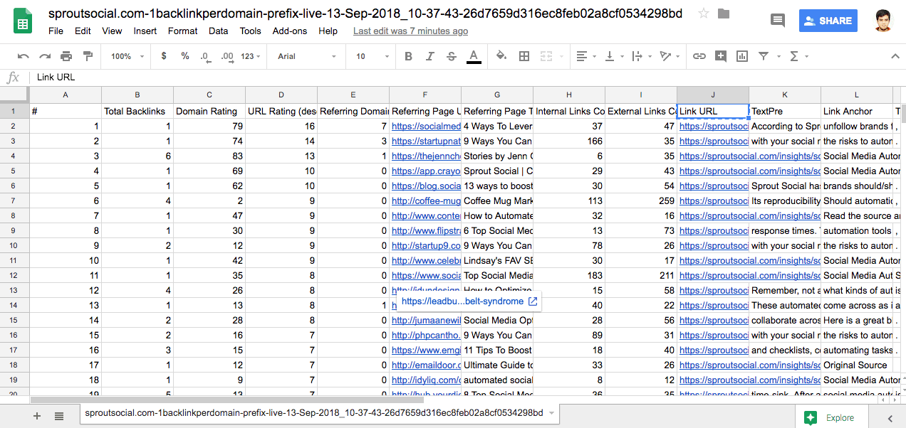Click the undo arrow icon
Viewport: 906px width, 428px height.
tap(24, 56)
